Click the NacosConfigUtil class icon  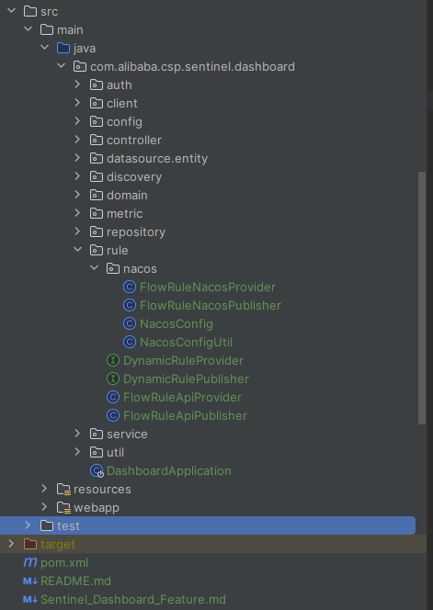[x=130, y=343]
